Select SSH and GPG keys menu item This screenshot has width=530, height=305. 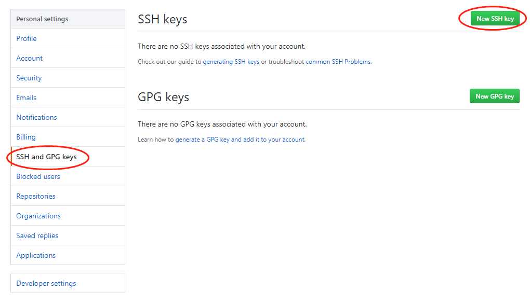coord(46,157)
